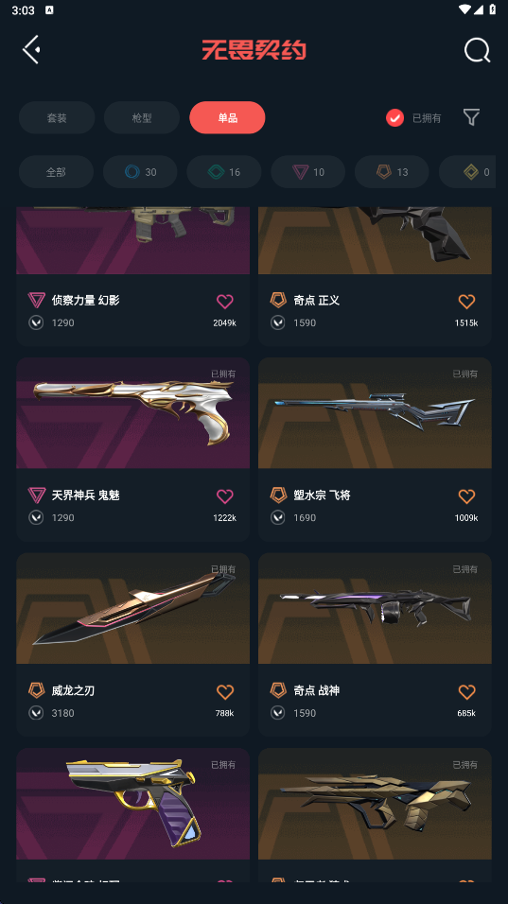Favorite 奇点 正义 with heart icon
The image size is (508, 904).
[x=466, y=301]
